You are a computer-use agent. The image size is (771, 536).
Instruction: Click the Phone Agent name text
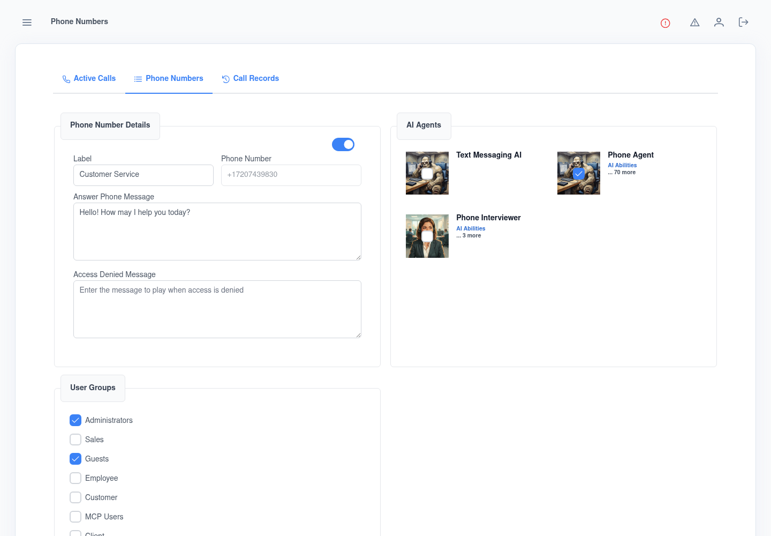coord(631,155)
